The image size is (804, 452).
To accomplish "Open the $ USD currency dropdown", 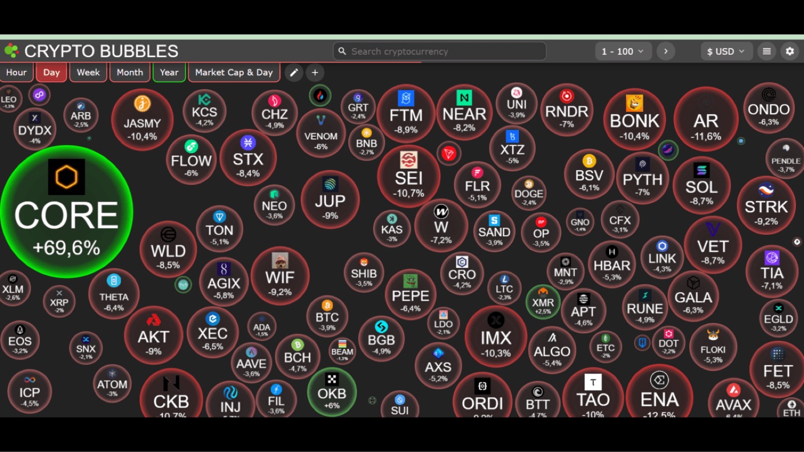I will pyautogui.click(x=726, y=51).
